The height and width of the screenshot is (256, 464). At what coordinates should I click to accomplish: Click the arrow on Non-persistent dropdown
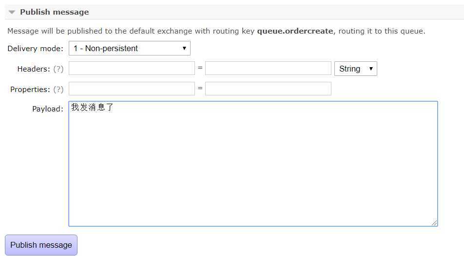point(184,48)
